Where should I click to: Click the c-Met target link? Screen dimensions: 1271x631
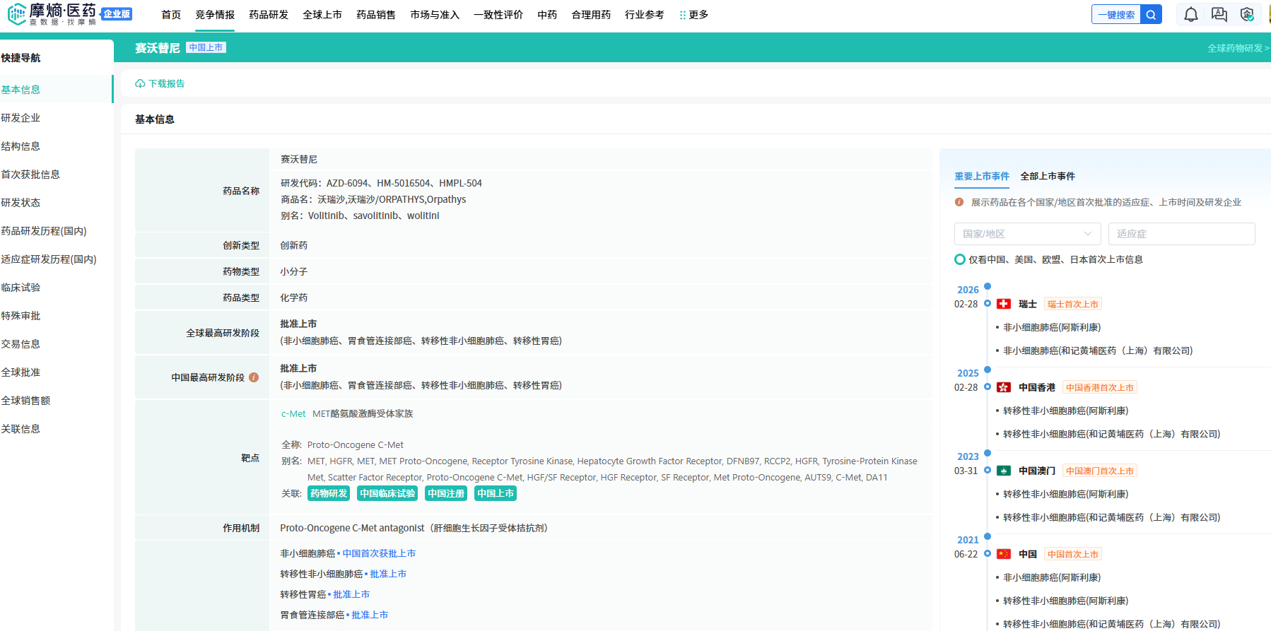(x=293, y=414)
